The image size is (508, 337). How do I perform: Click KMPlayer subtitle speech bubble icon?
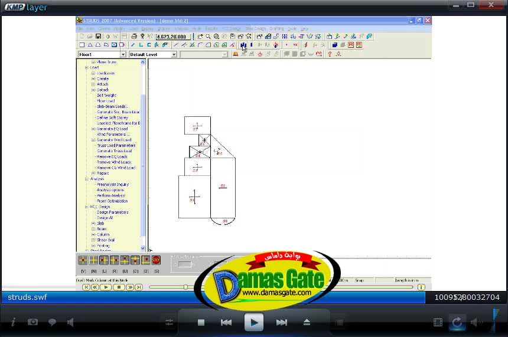[52, 322]
